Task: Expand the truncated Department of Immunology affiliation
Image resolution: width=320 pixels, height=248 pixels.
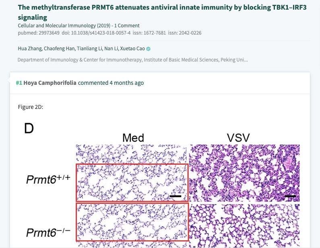Action: pos(132,60)
